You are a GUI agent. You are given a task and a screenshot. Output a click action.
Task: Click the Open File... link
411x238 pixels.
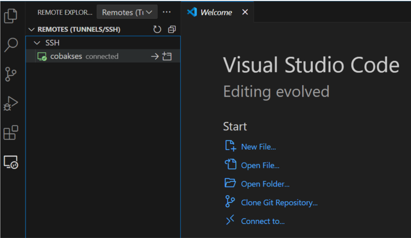260,165
